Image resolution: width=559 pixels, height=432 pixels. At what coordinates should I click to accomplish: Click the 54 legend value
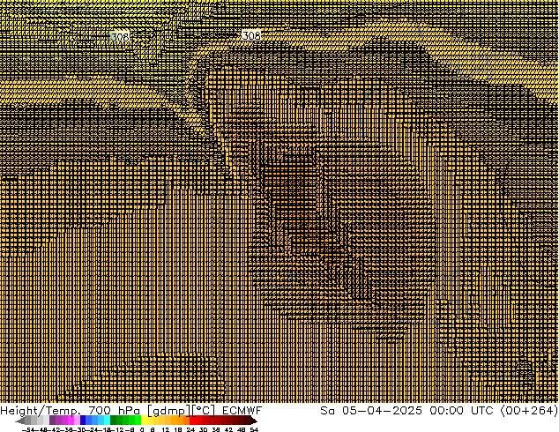(x=254, y=430)
